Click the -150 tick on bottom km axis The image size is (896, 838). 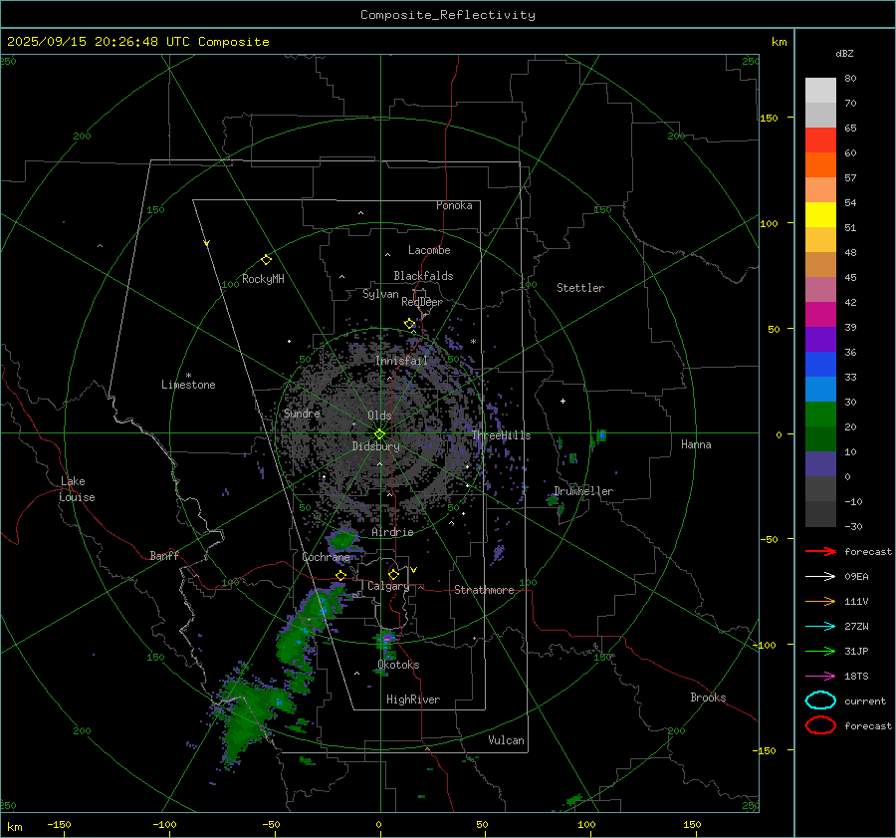pos(59,824)
